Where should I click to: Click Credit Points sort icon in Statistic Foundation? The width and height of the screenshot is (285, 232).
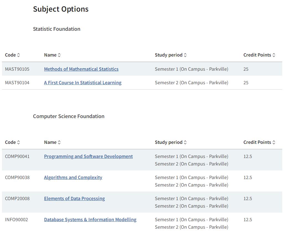click(x=274, y=55)
